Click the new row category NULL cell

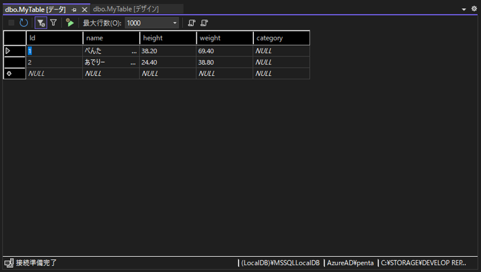(281, 73)
